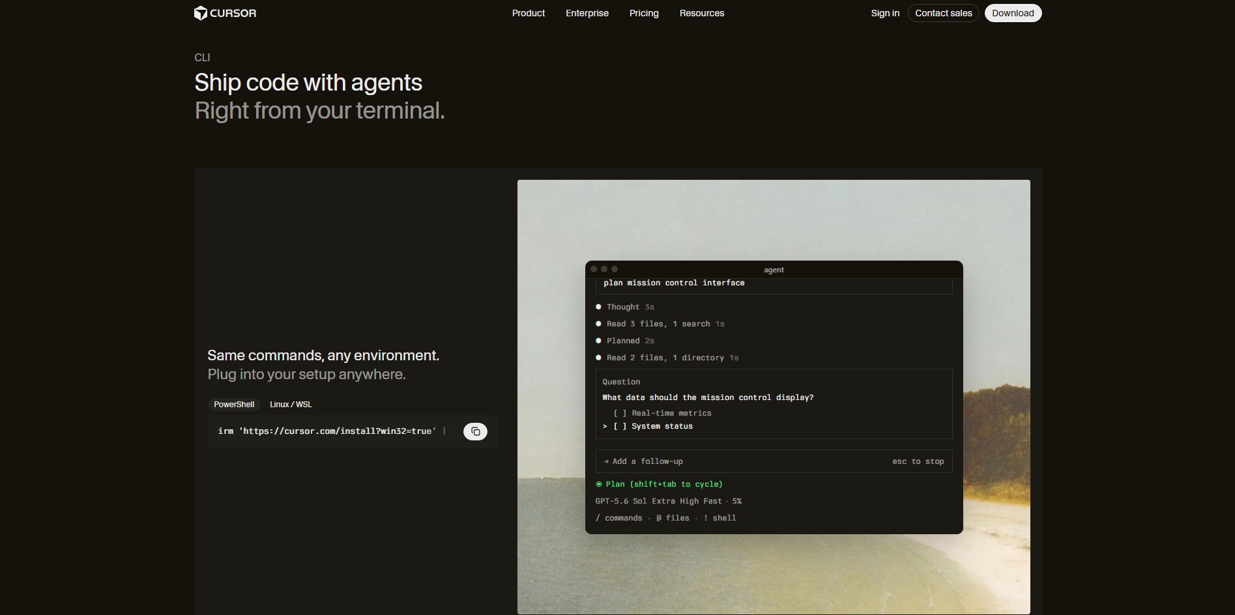Click the "! shell" hint in terminal
This screenshot has height=615, width=1235.
[x=719, y=518]
